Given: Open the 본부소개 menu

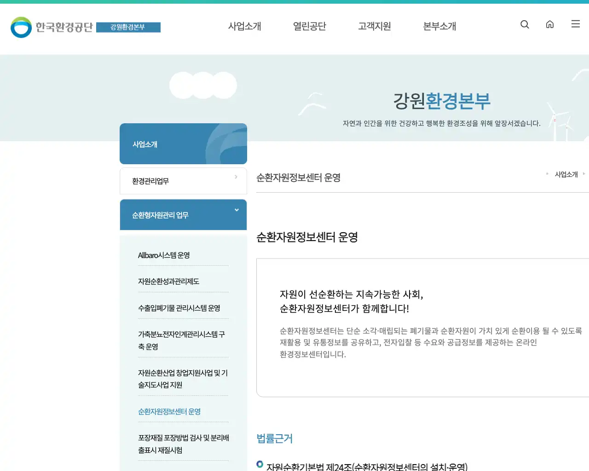Looking at the screenshot, I should click(x=439, y=26).
